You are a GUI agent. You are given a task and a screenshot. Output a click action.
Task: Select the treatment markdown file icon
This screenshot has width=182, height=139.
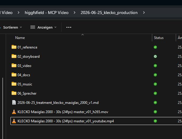(14, 102)
